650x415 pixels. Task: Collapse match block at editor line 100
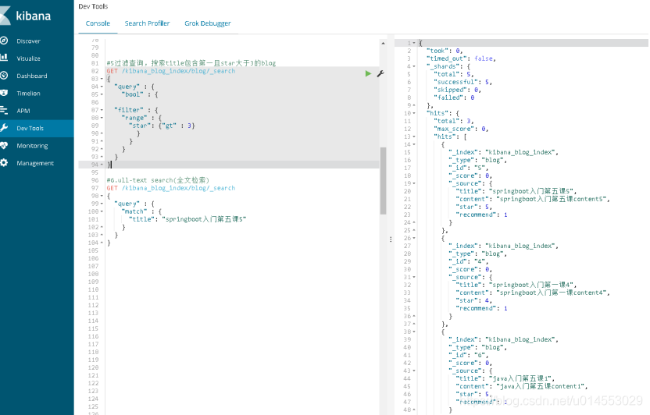tap(102, 211)
